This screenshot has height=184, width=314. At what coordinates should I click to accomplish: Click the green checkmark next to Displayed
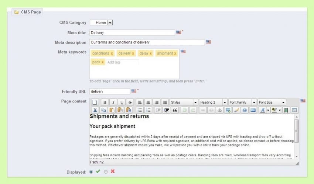98,171
